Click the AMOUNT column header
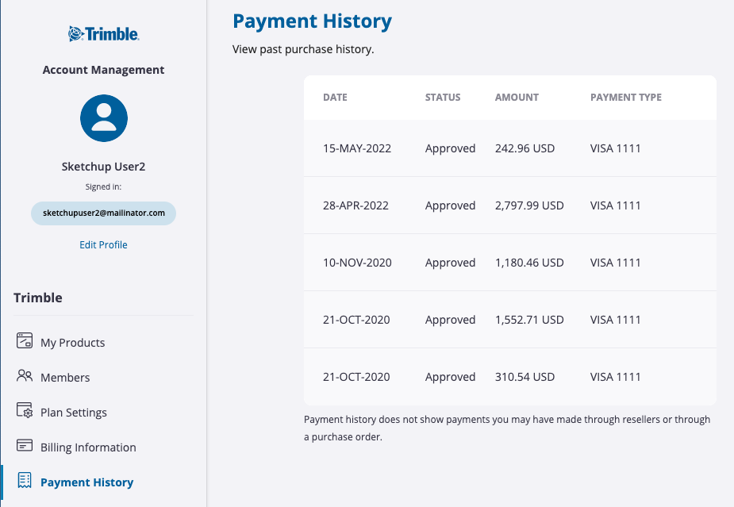The width and height of the screenshot is (734, 507). [x=517, y=98]
